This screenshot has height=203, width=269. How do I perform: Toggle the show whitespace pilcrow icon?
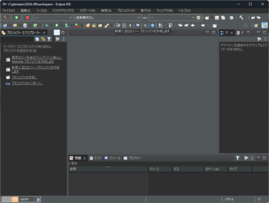coord(130,25)
